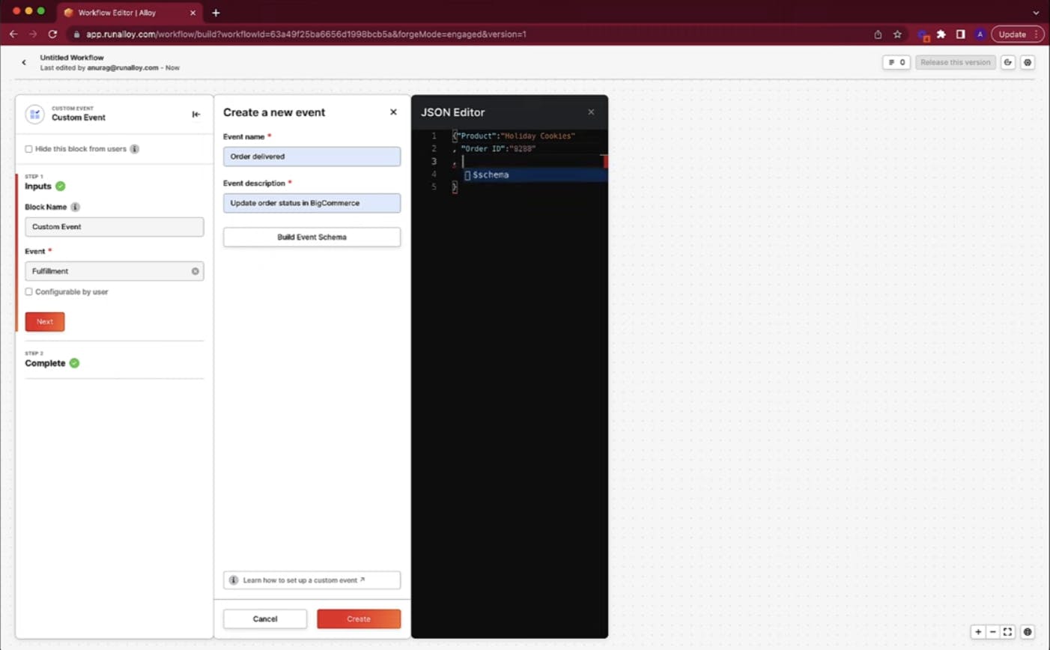1050x650 pixels.
Task: Open the browser extensions puzzle menu
Action: (941, 34)
